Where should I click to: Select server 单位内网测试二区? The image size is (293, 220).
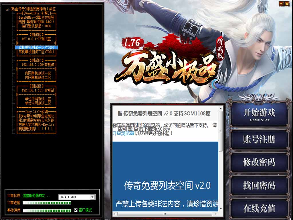click(36, 103)
